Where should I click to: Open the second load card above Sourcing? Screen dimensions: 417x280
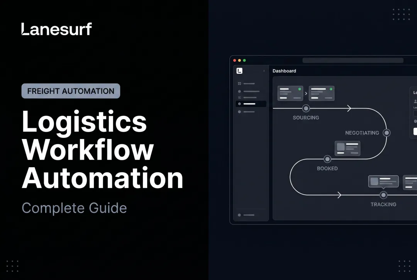[322, 93]
